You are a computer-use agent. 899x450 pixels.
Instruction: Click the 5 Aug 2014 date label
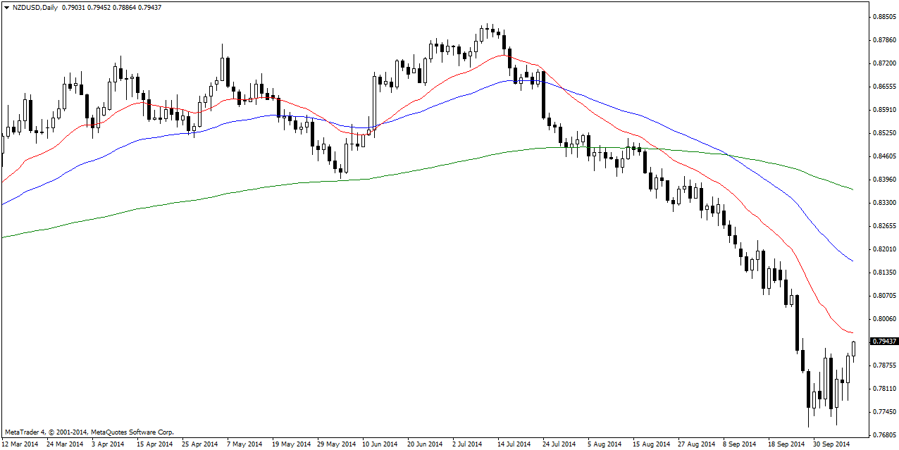click(606, 444)
